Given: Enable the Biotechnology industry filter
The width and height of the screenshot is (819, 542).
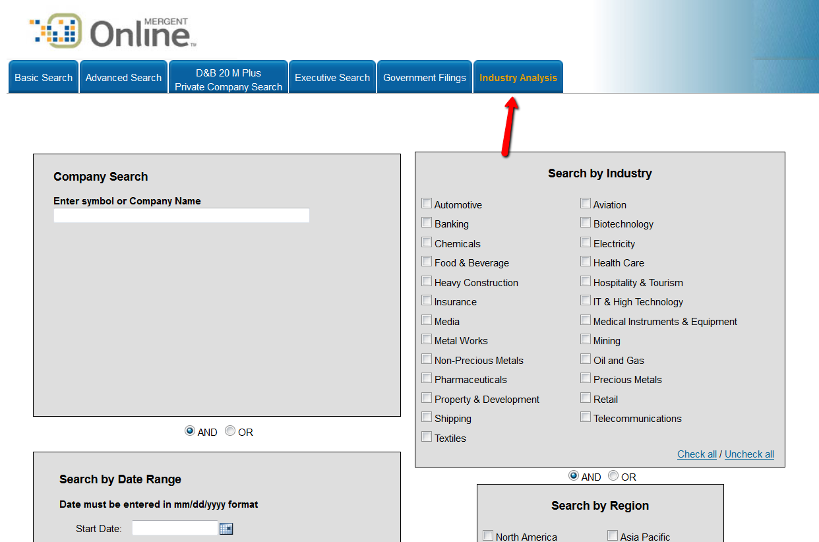Looking at the screenshot, I should (586, 222).
